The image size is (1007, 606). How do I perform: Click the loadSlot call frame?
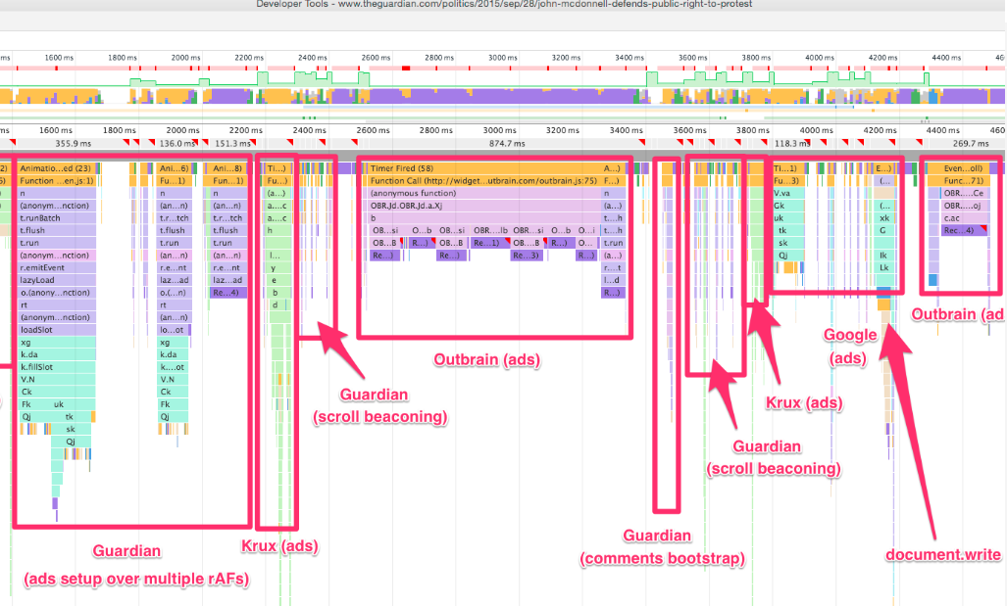point(57,330)
